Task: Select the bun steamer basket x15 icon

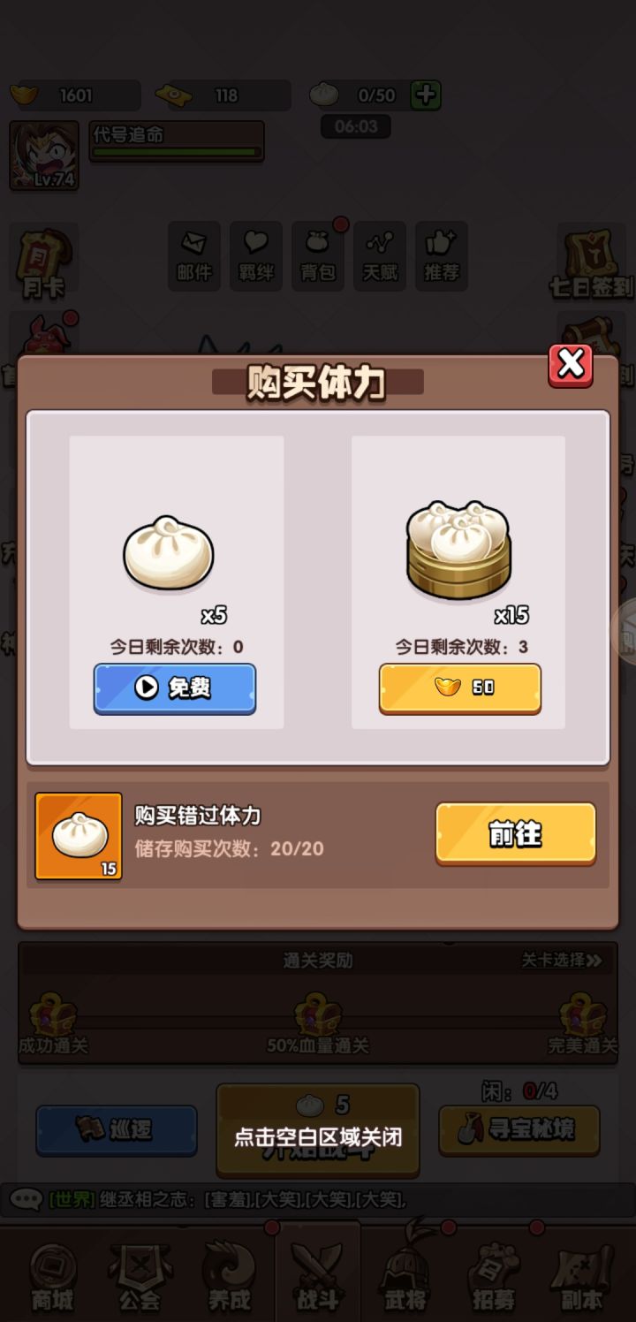Action: pos(458,550)
